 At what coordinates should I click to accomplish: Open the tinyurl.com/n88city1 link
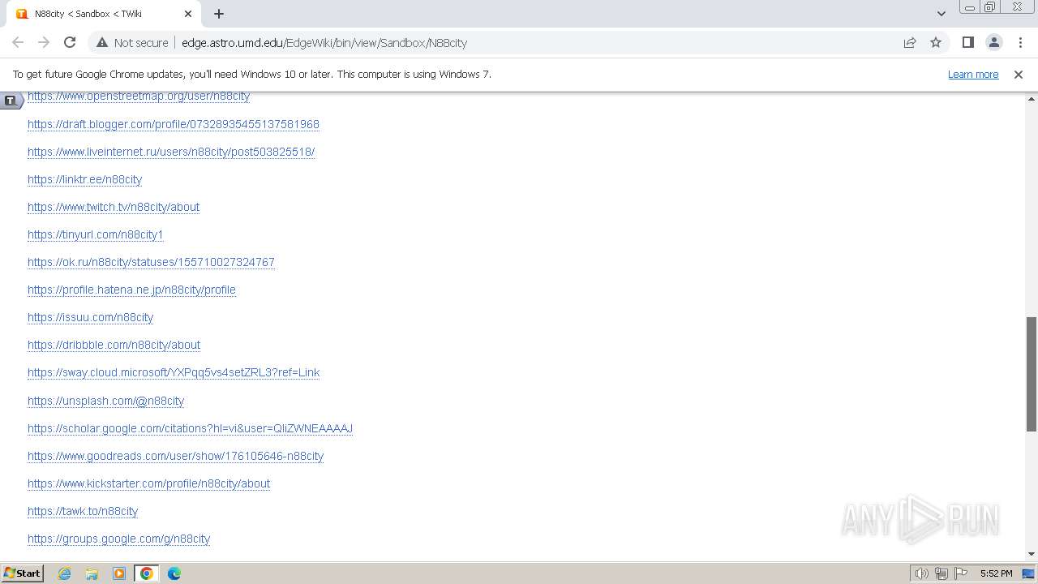coord(96,234)
